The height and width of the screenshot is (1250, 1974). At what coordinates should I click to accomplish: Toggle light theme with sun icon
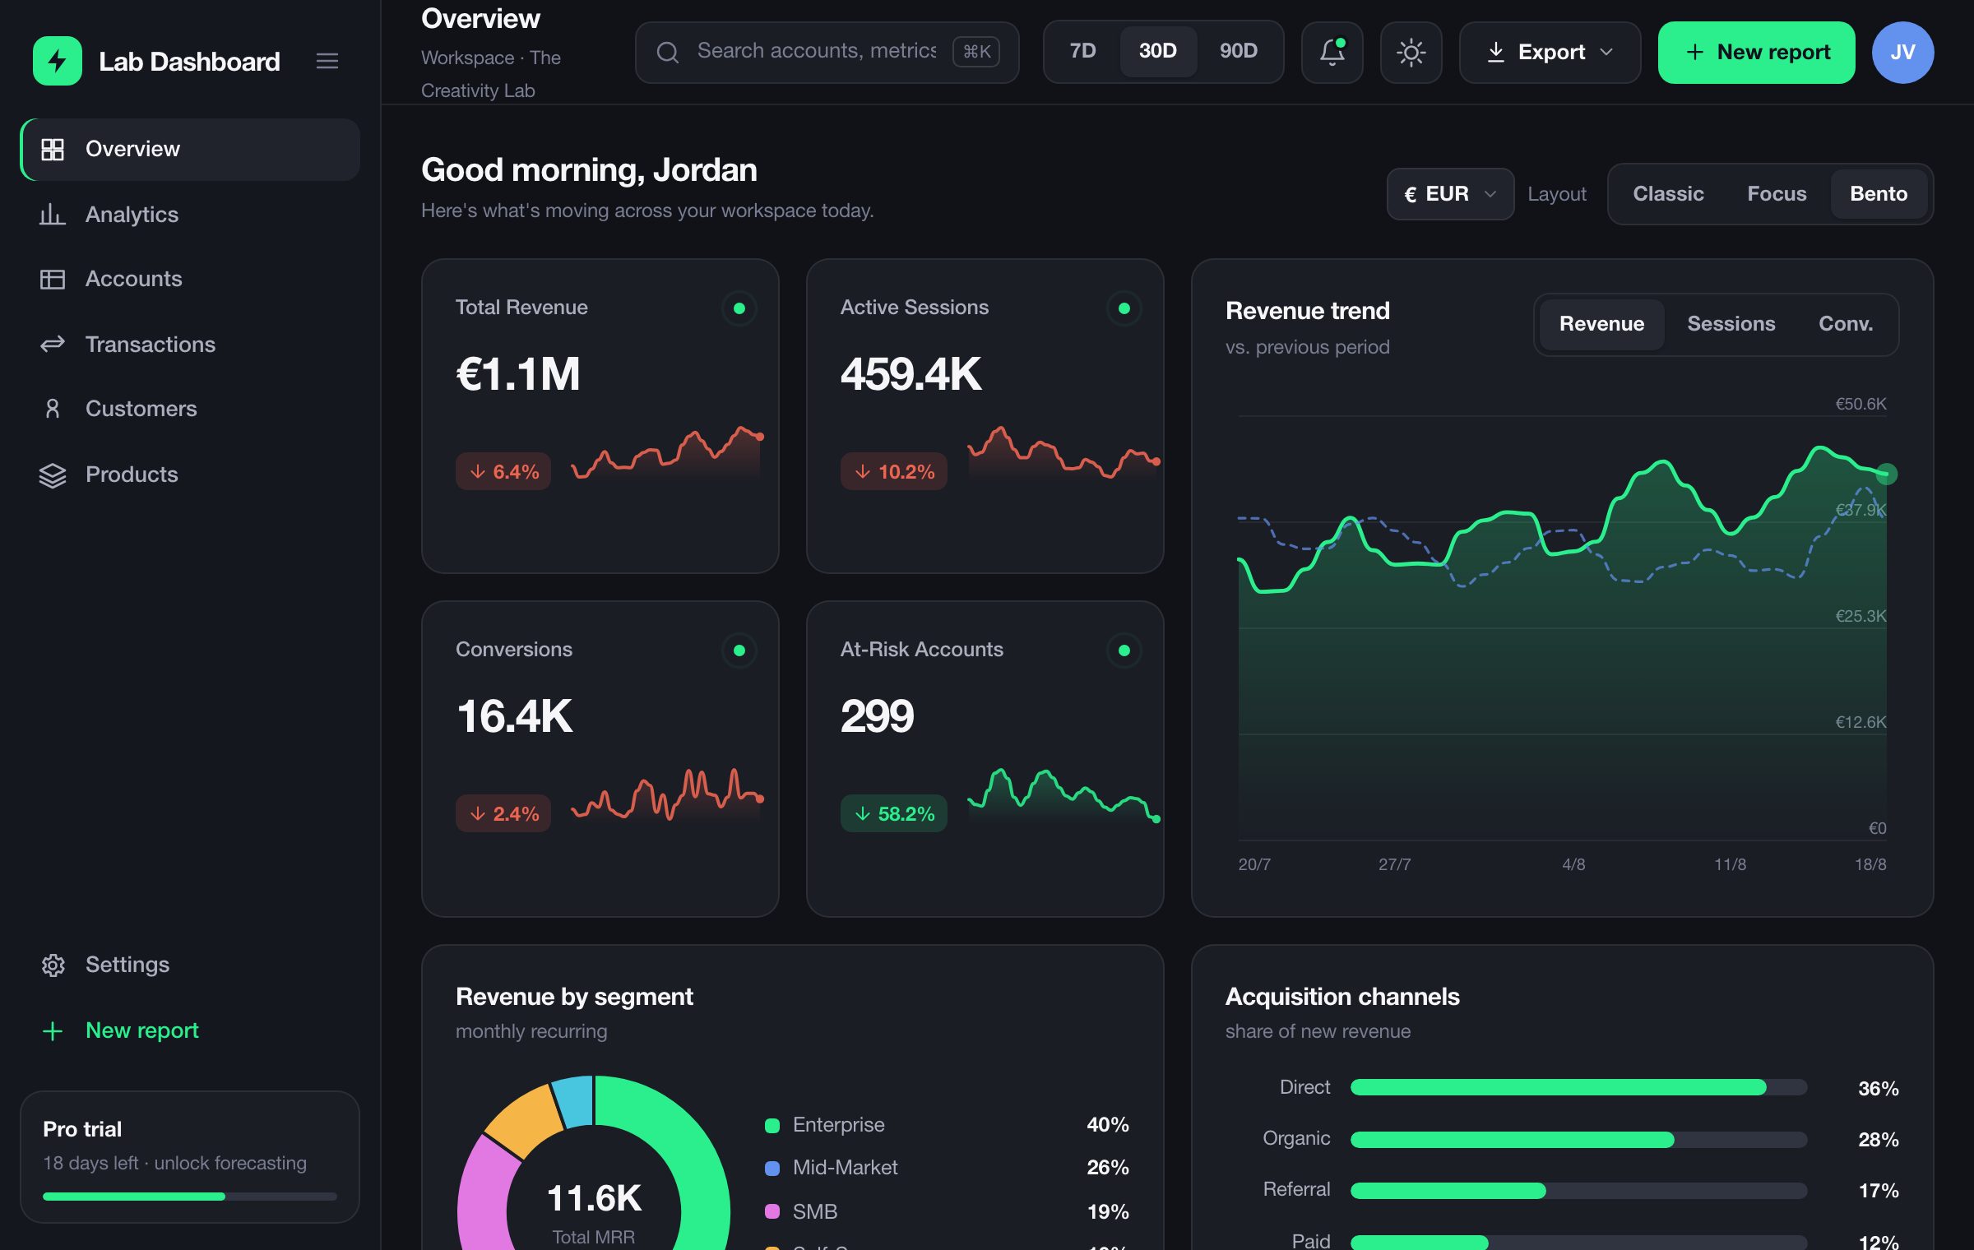pyautogui.click(x=1411, y=53)
